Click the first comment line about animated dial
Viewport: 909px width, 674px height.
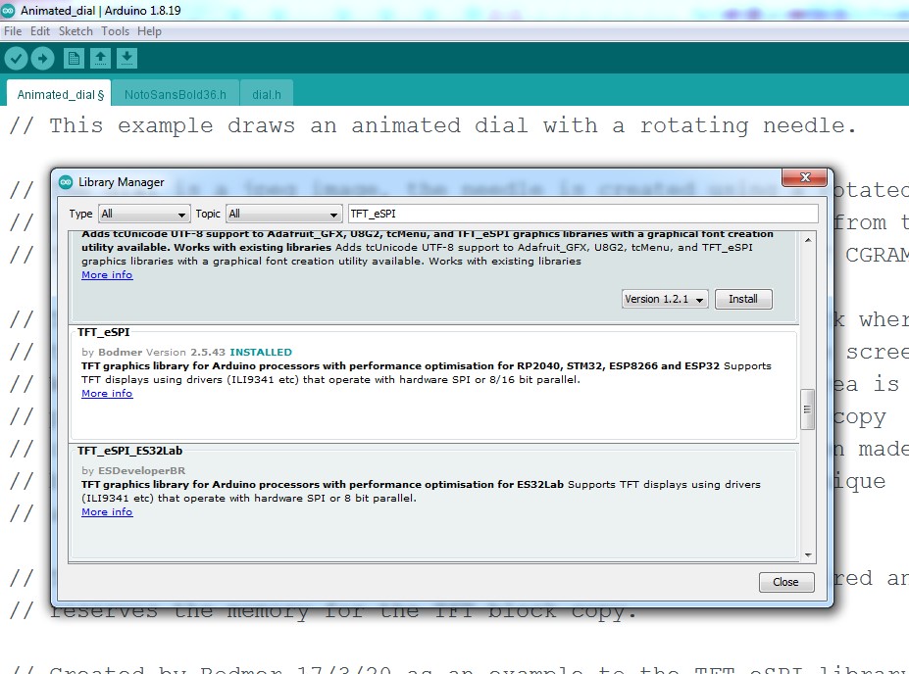click(x=432, y=125)
